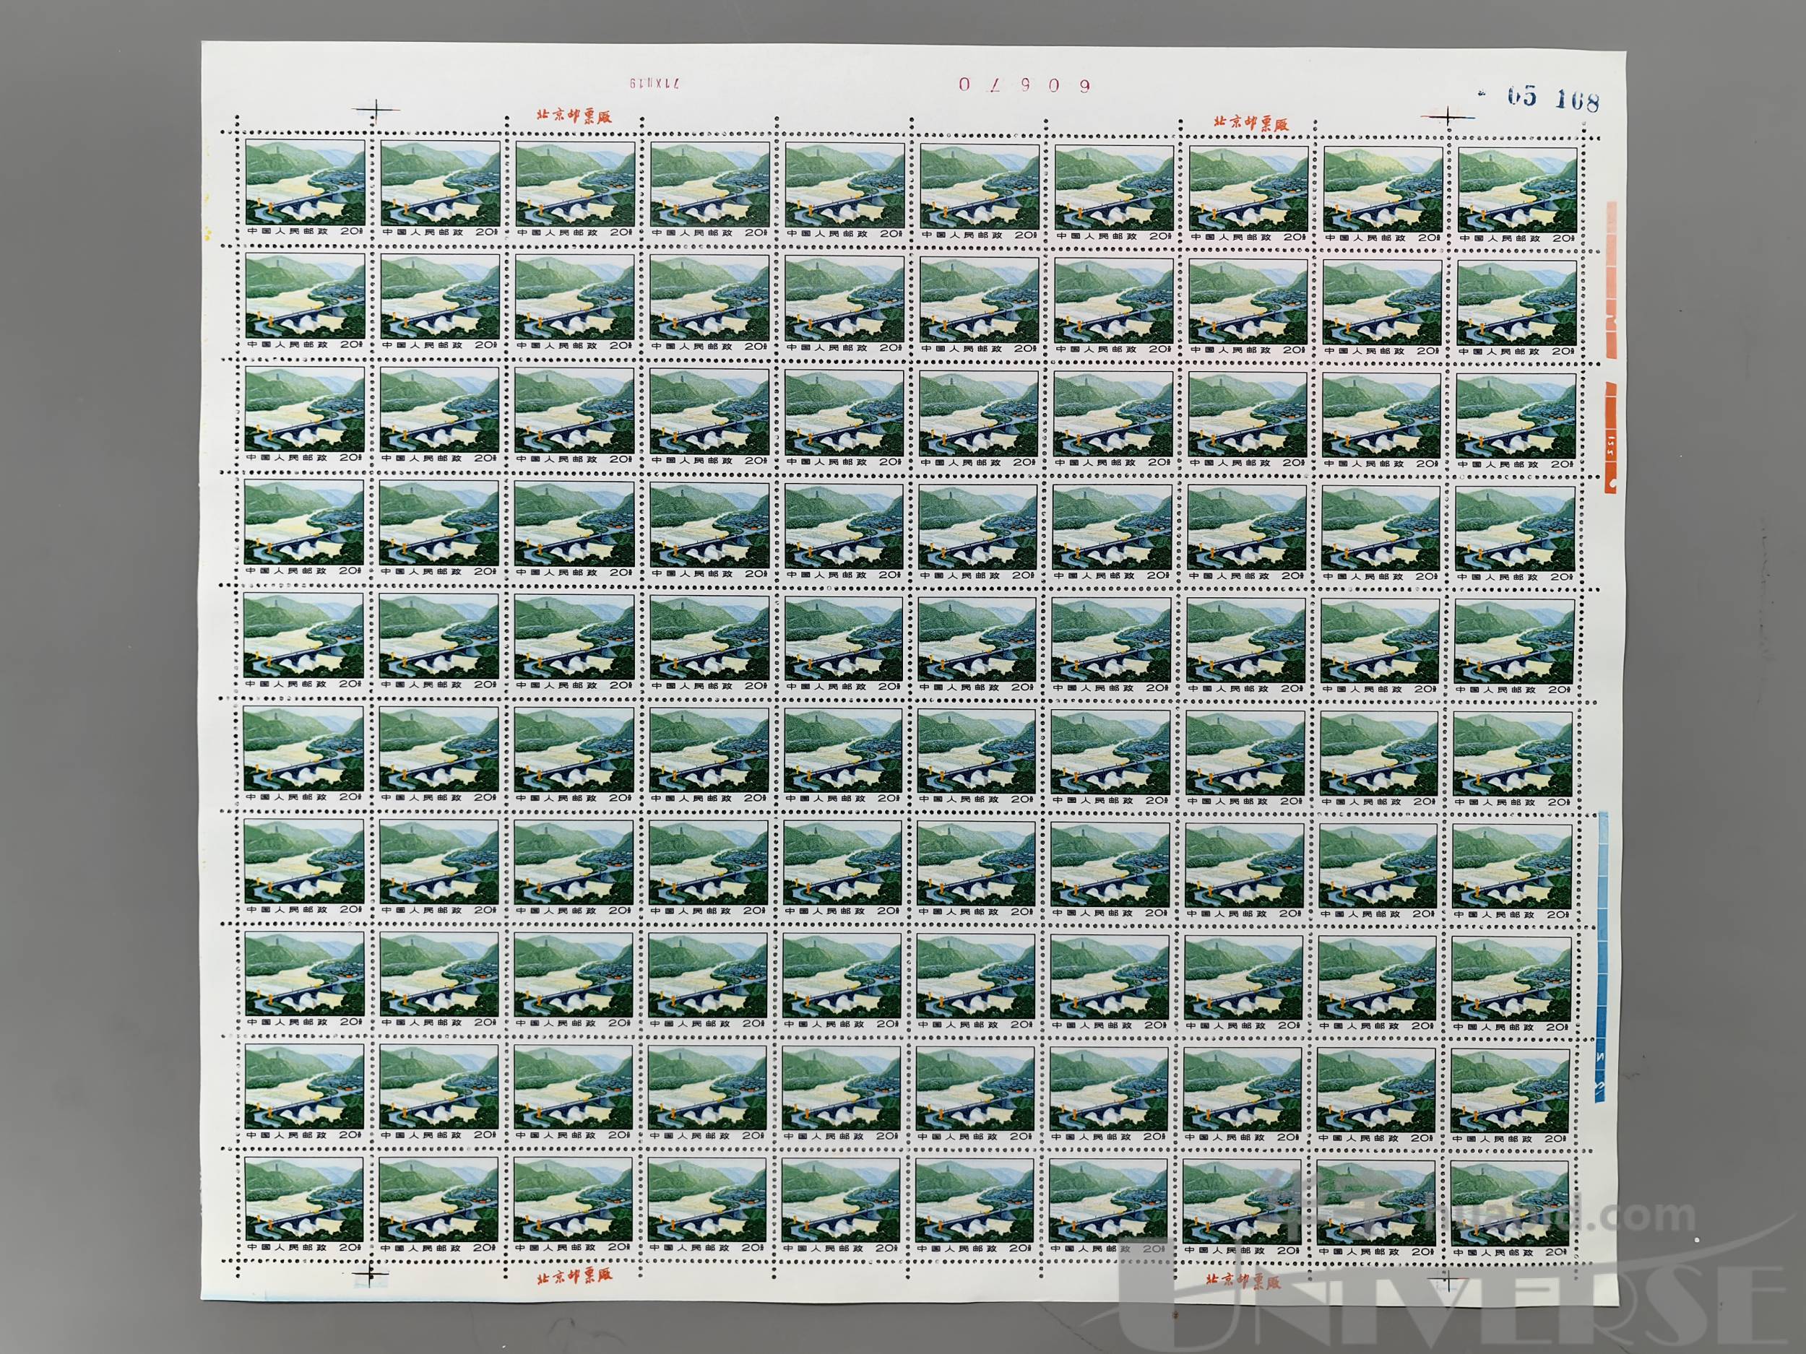Screen dimensions: 1806x1354
Task: Click the registration cross in top-left margin
Action: point(376,108)
